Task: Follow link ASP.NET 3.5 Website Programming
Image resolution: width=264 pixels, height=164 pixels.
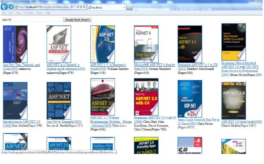Action: [111, 122]
